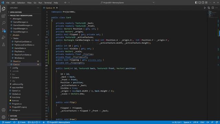Change language mode via C#
The image size is (220, 124).
tap(208, 122)
